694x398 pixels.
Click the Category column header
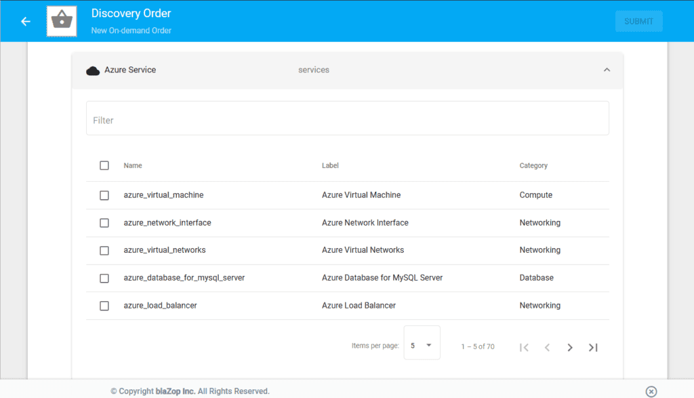point(533,165)
